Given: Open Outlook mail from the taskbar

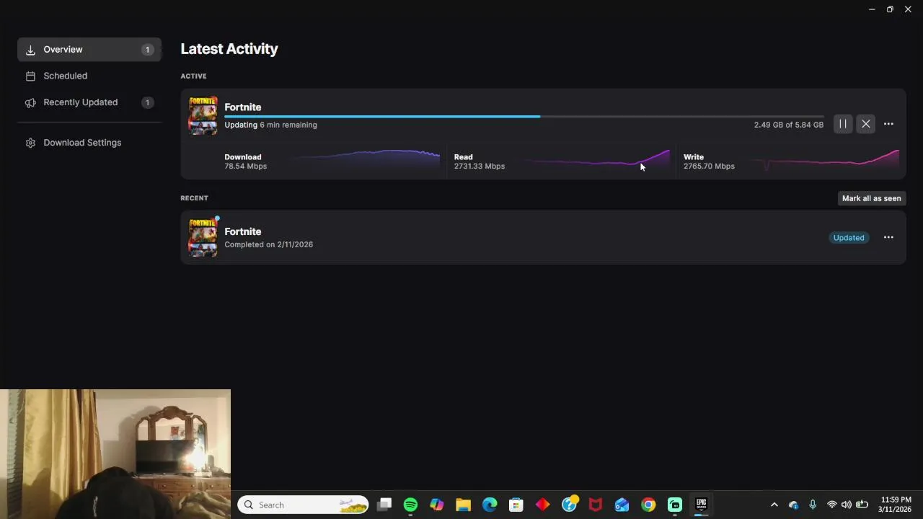Looking at the screenshot, I should (x=622, y=505).
